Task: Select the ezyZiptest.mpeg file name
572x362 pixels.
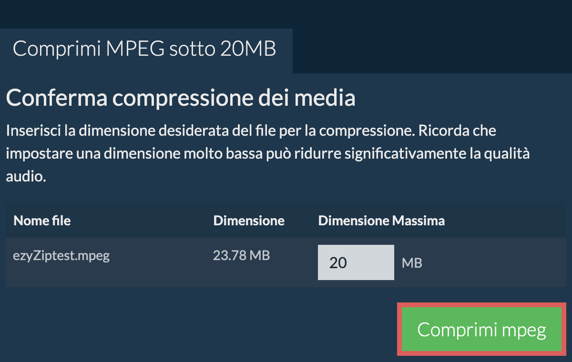Action: (61, 256)
